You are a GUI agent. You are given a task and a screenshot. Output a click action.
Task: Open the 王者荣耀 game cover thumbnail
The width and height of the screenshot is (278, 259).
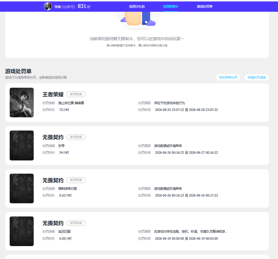[22, 102]
